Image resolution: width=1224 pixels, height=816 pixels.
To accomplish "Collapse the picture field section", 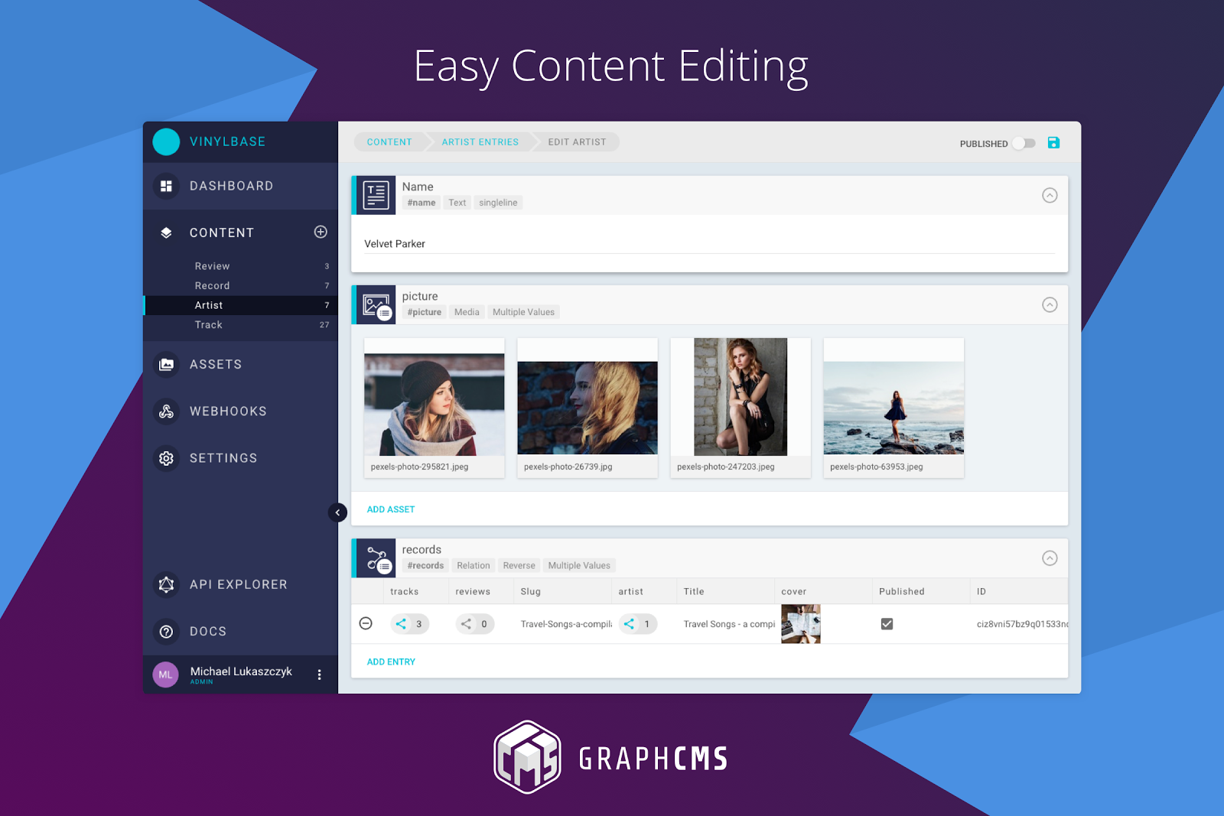I will [x=1050, y=304].
